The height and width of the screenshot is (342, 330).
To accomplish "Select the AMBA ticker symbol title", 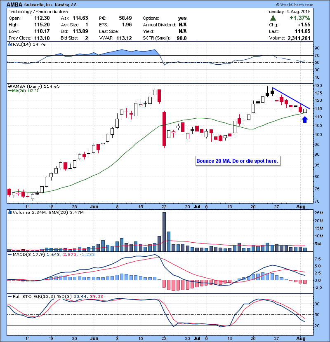I will [14, 5].
